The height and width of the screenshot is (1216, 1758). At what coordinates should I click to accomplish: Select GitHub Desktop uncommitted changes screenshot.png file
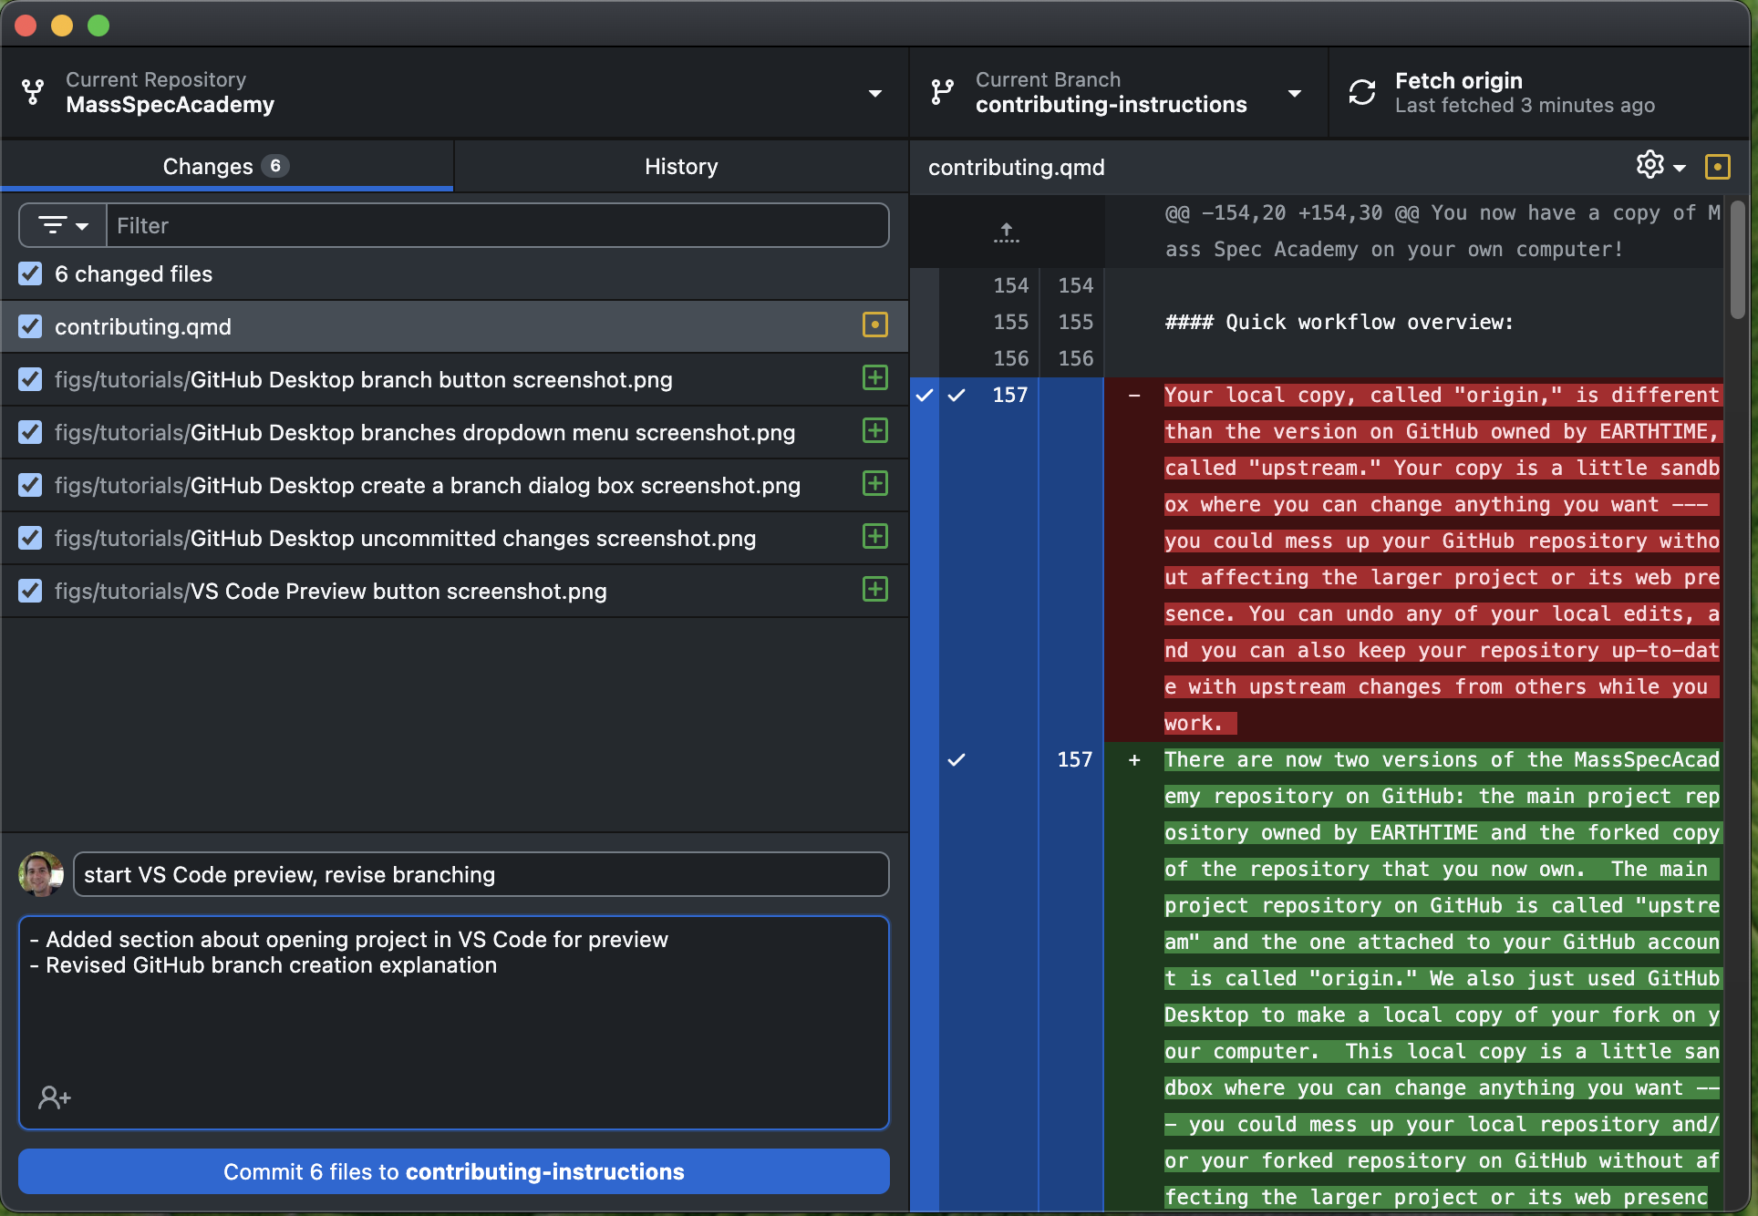click(x=454, y=538)
